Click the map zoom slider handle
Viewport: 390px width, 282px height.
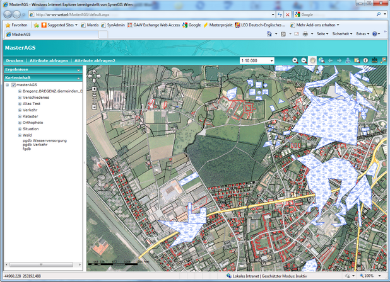click(94, 96)
